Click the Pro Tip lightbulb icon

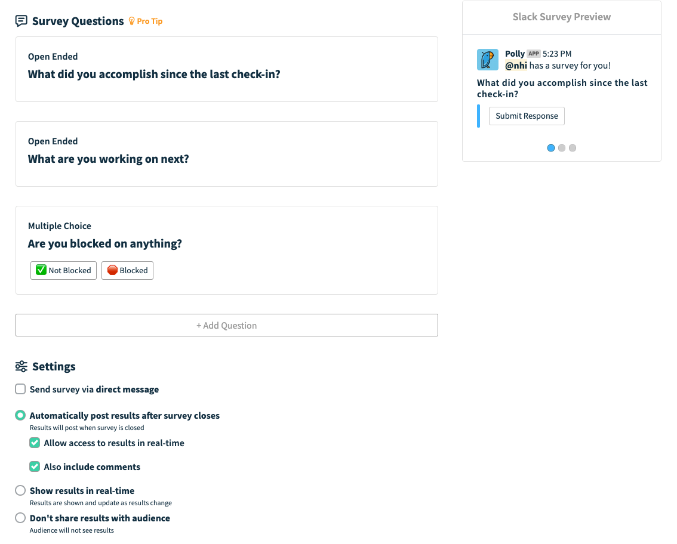tap(132, 21)
